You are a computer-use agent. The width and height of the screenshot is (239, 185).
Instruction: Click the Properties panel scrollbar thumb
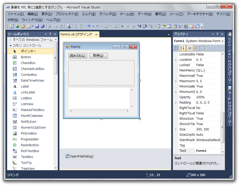(222, 127)
